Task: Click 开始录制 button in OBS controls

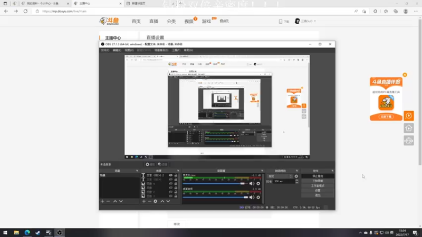Action: coord(318,181)
